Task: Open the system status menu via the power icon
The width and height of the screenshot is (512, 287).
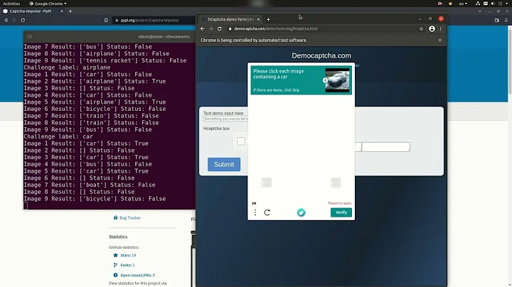Action: pos(500,4)
